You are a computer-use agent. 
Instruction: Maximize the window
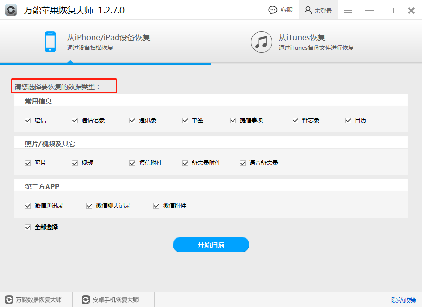pyautogui.click(x=390, y=11)
